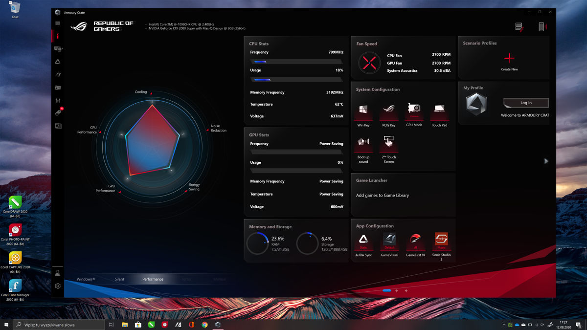Image resolution: width=587 pixels, height=330 pixels.
Task: Select the Windows operating mode tab
Action: (86, 279)
